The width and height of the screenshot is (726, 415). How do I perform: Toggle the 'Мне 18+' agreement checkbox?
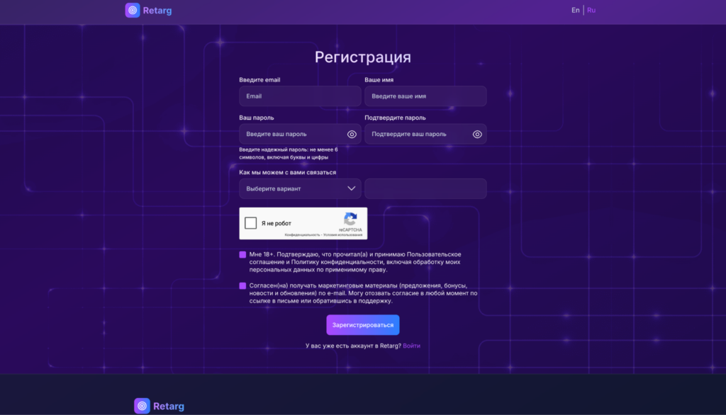click(x=242, y=254)
